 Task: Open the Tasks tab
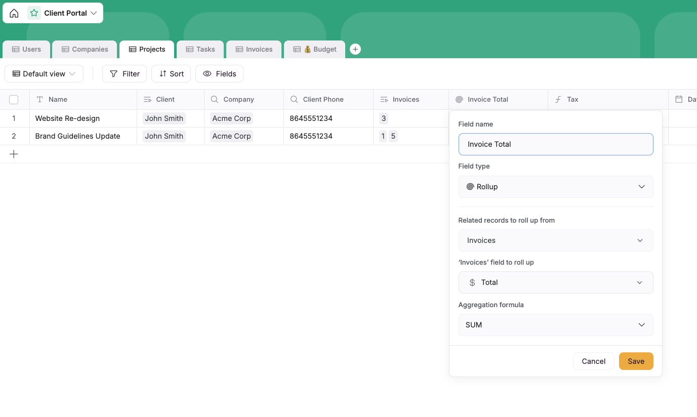point(200,49)
